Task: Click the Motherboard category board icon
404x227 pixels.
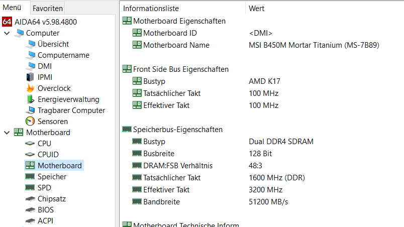Action: click(19, 132)
